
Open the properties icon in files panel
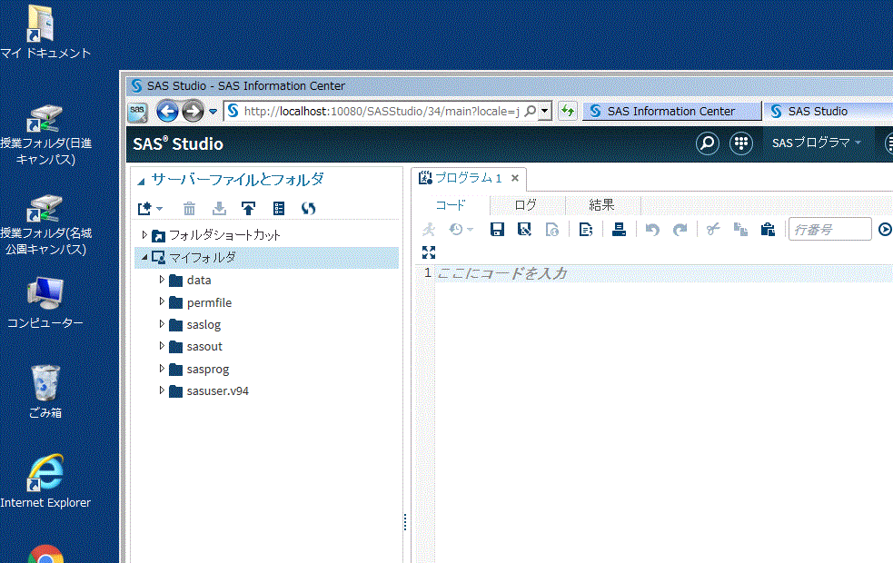279,208
